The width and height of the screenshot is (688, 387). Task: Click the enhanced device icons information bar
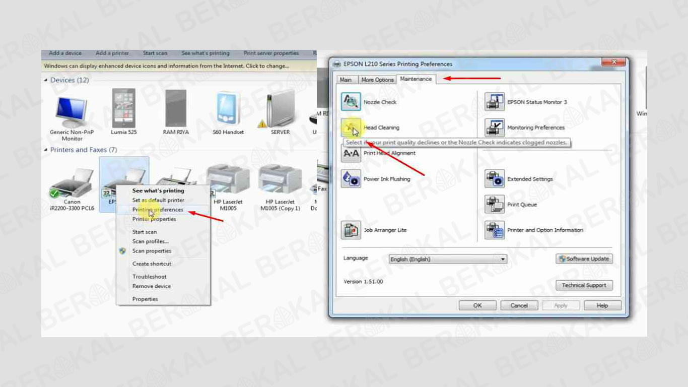179,66
